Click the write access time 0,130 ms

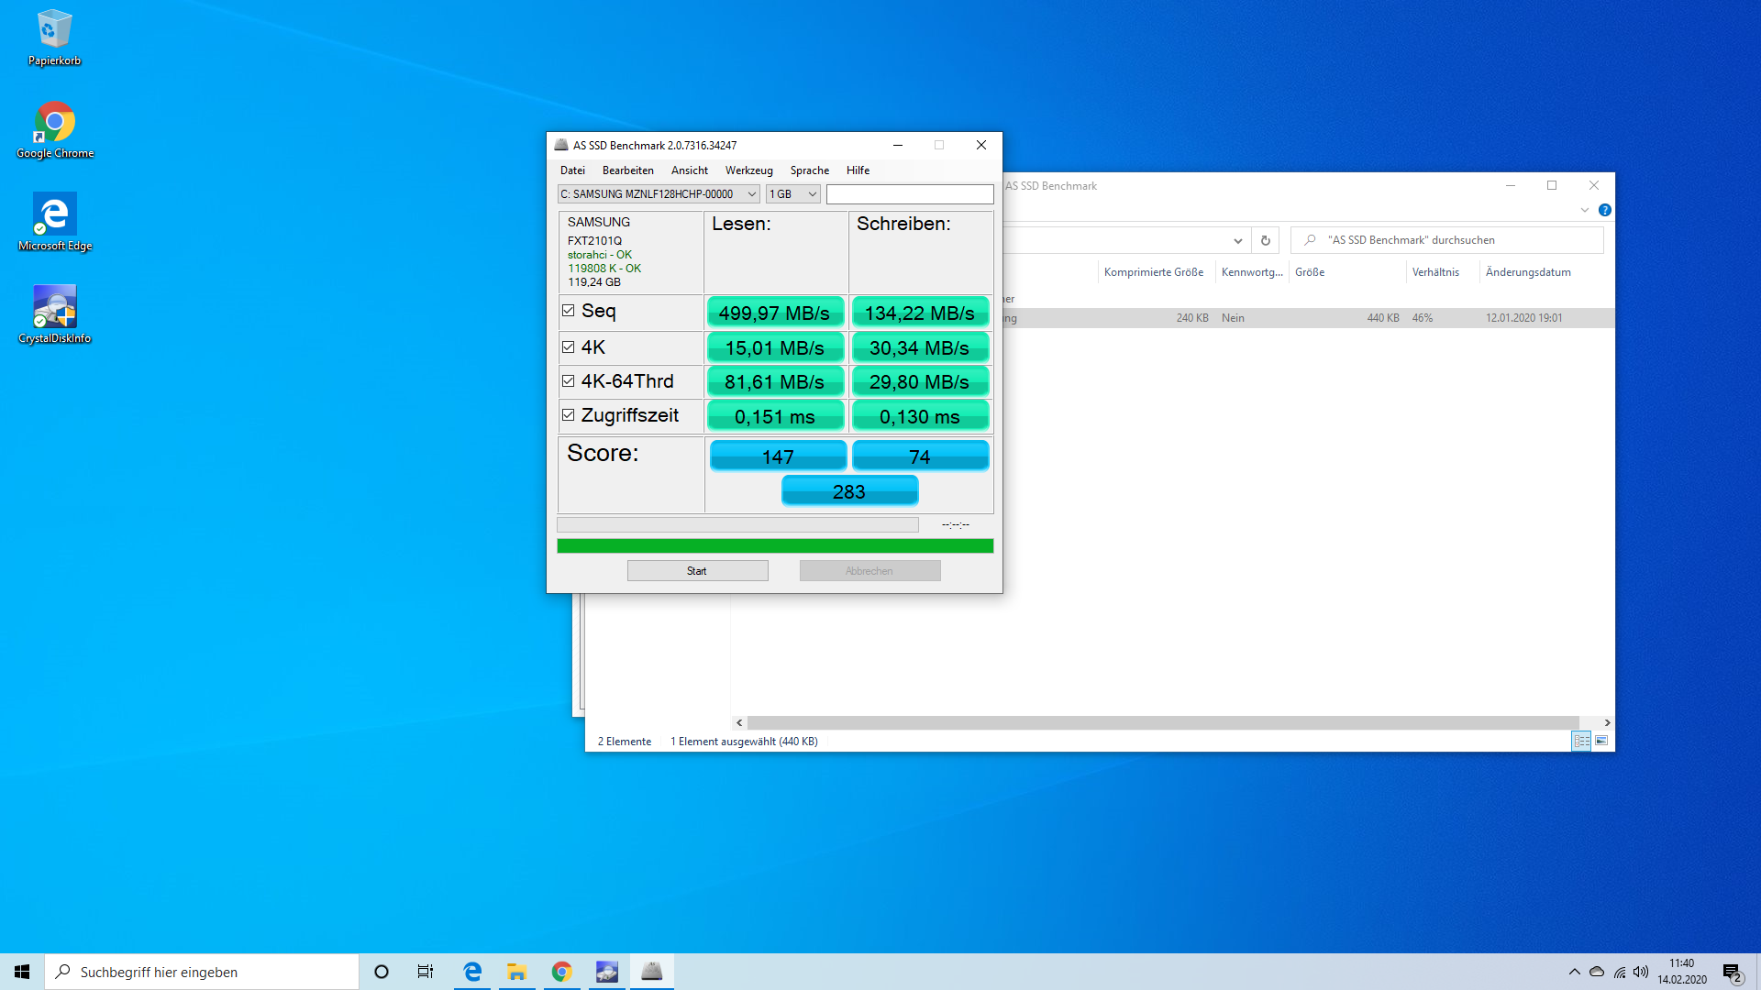(920, 416)
